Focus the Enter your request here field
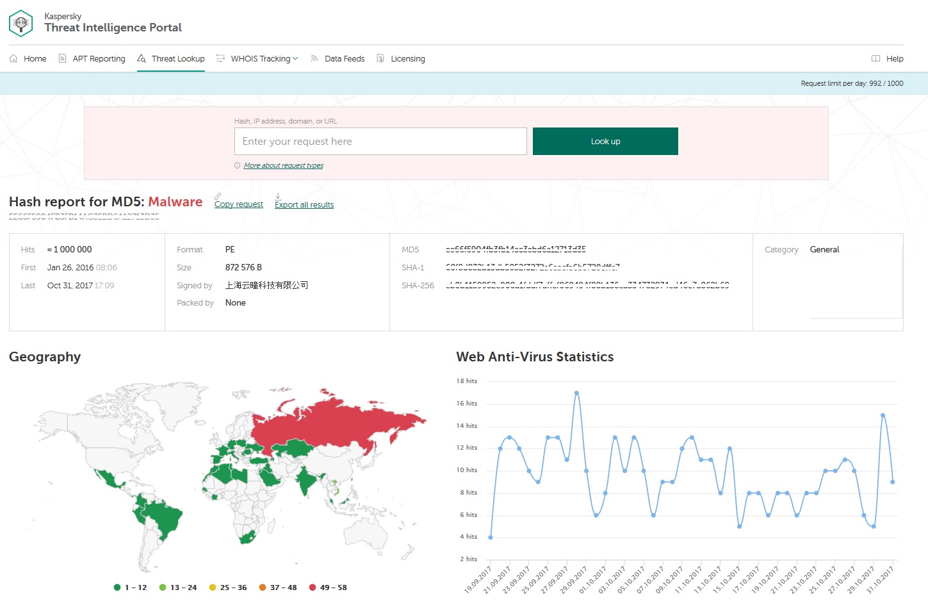The width and height of the screenshot is (928, 608). (x=380, y=141)
